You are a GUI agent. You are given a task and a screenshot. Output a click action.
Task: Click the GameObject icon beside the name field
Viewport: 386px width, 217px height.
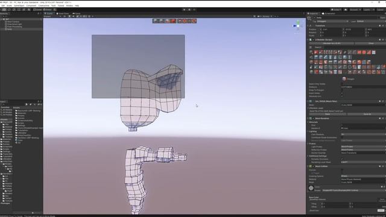click(x=309, y=18)
